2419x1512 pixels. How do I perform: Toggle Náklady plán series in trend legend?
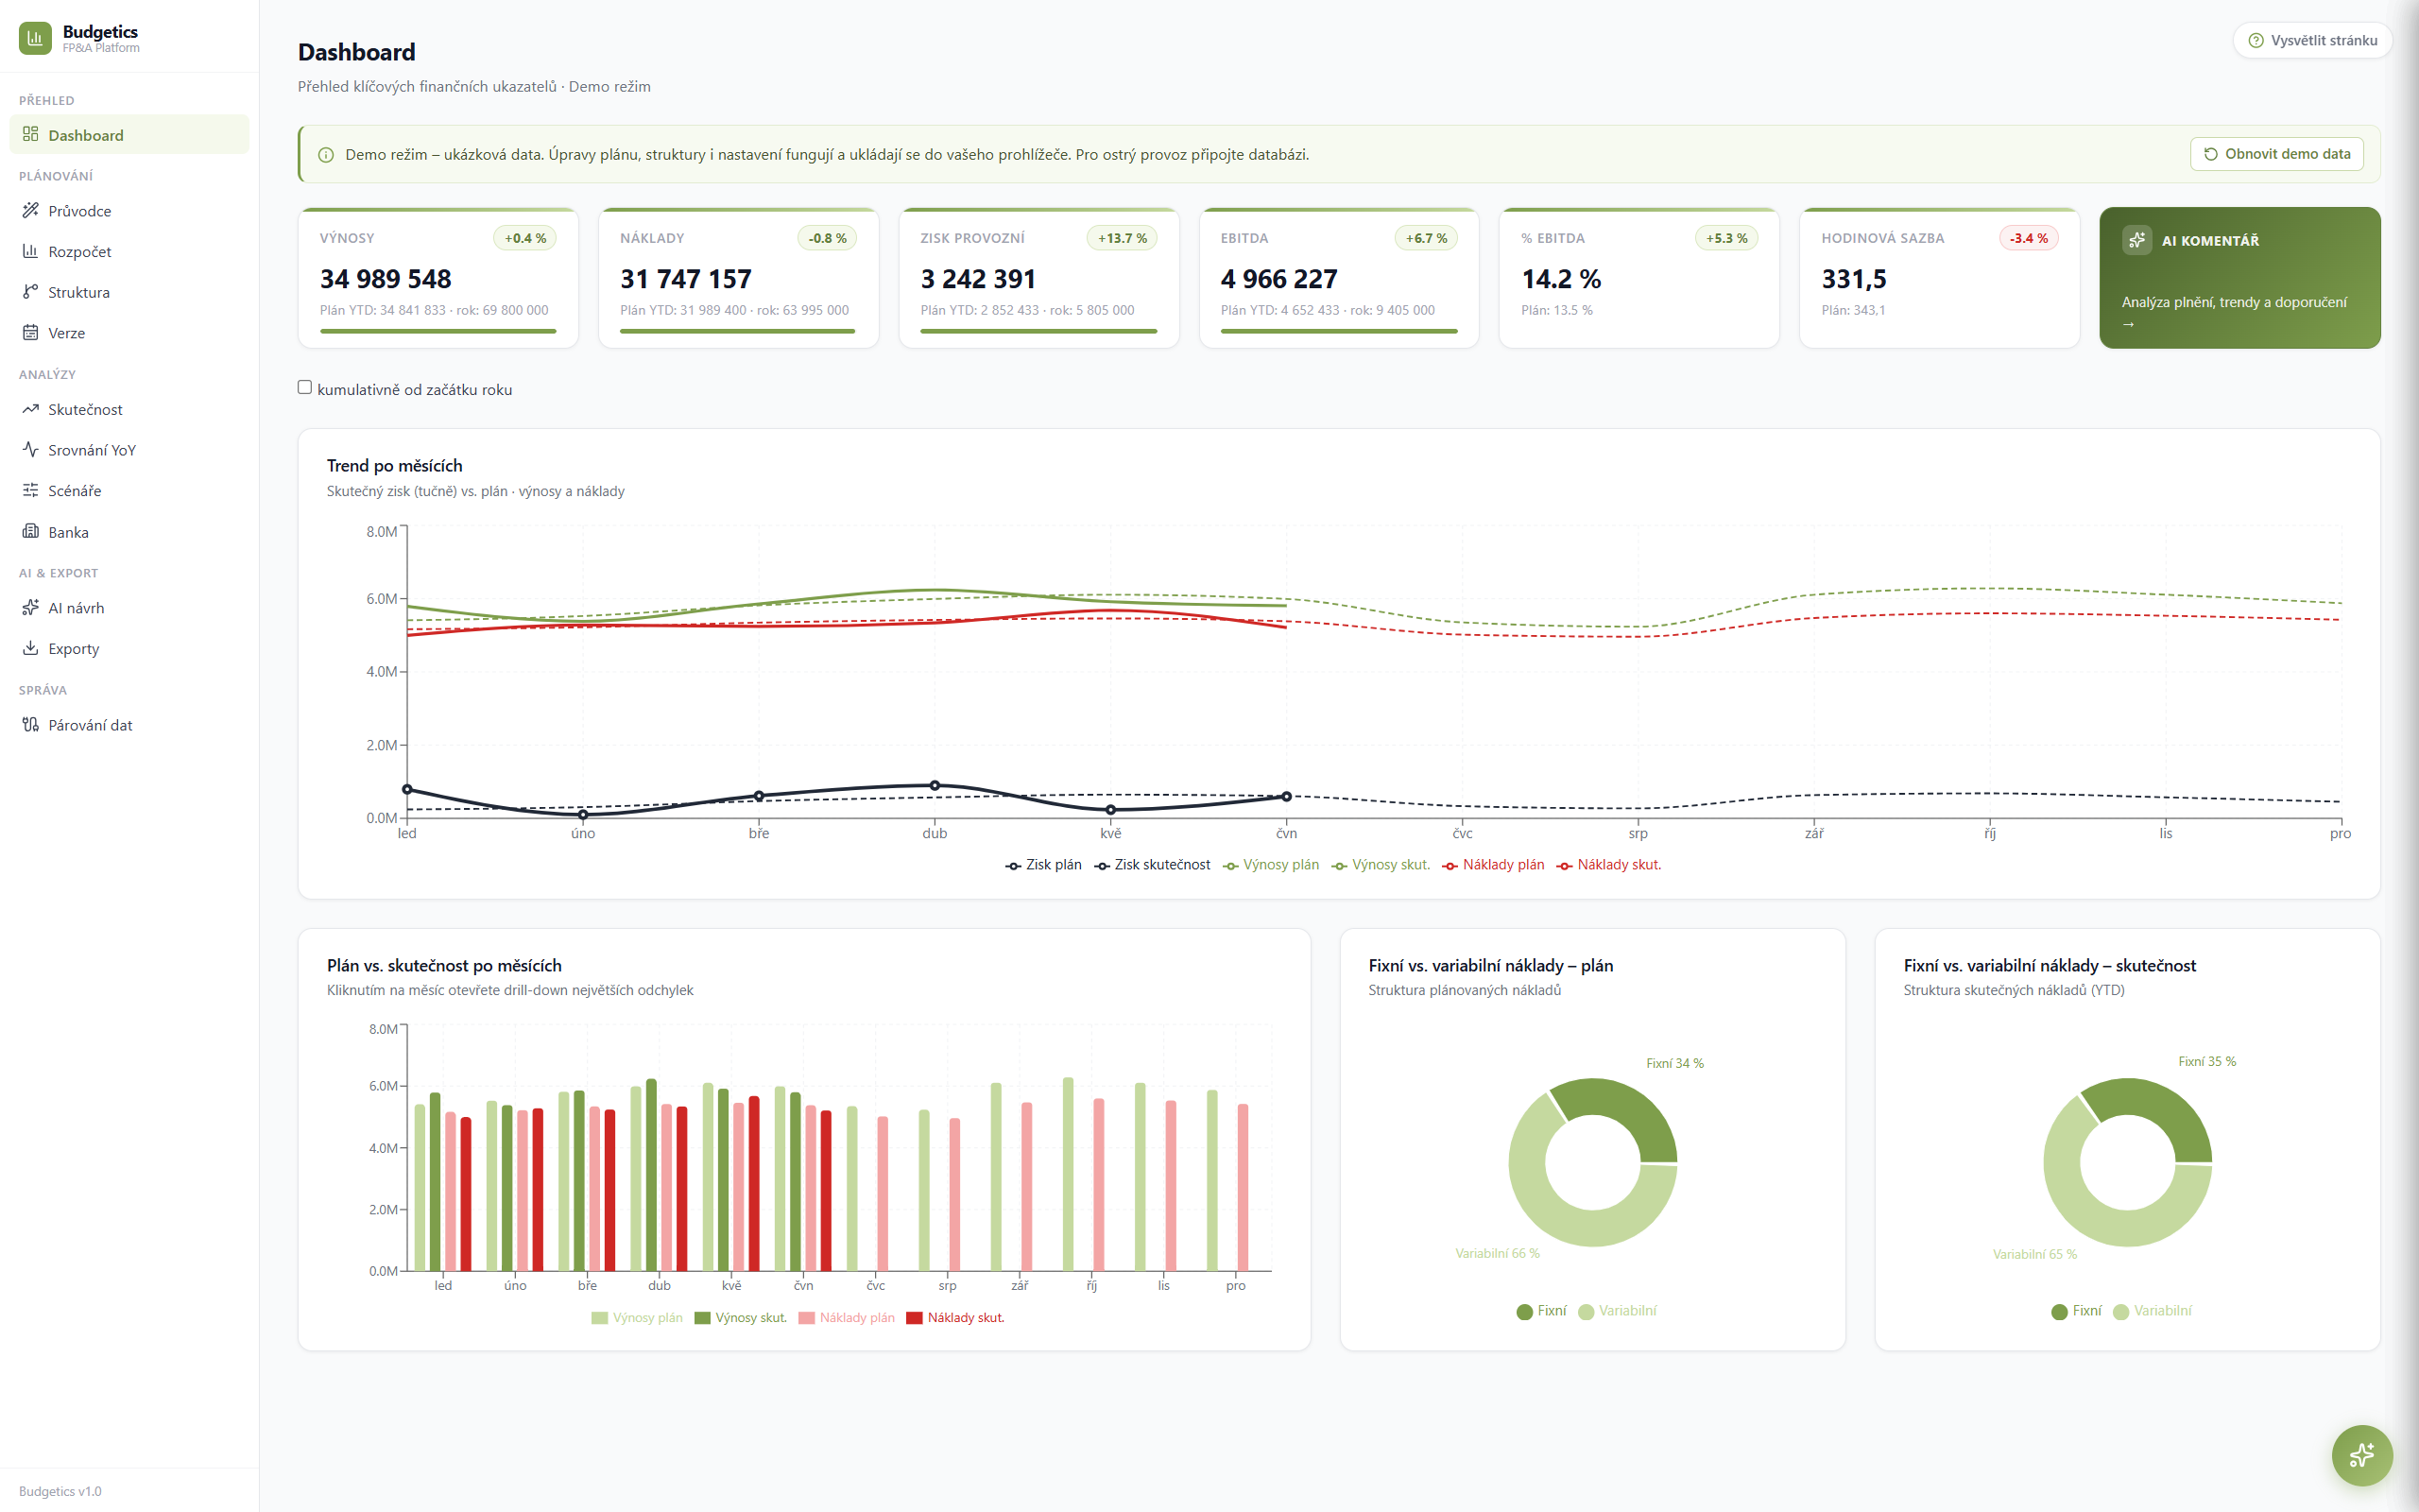tap(1493, 865)
